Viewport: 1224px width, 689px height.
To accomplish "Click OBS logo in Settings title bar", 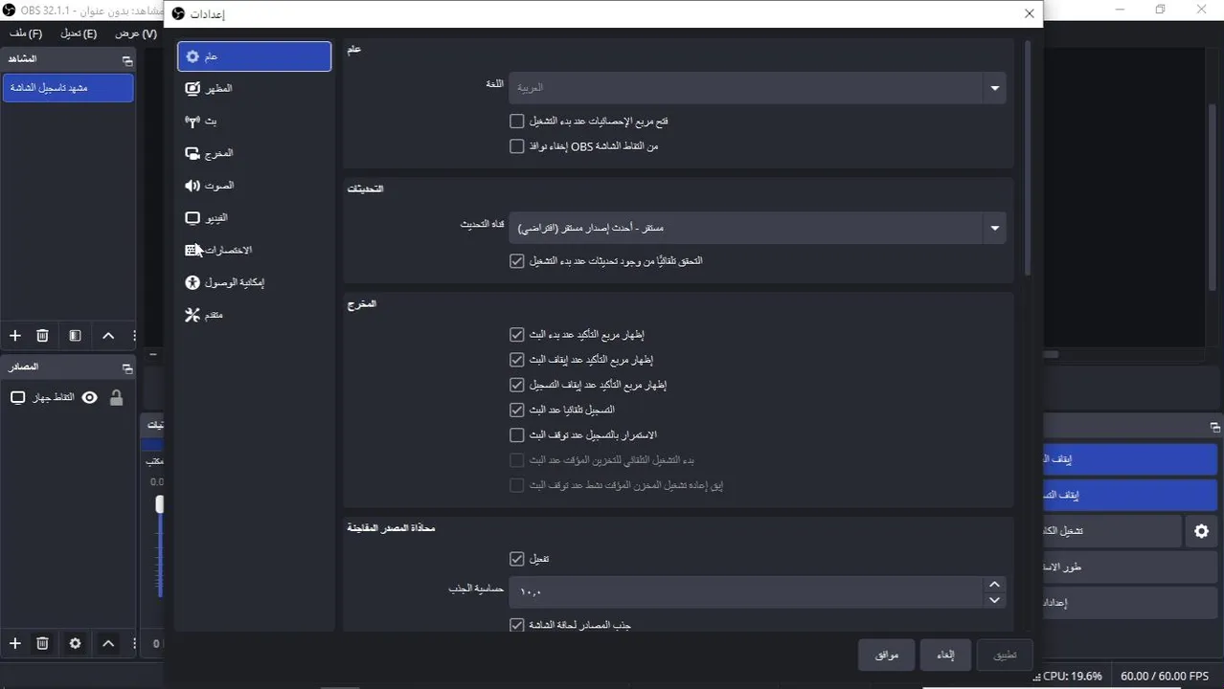I will [180, 14].
